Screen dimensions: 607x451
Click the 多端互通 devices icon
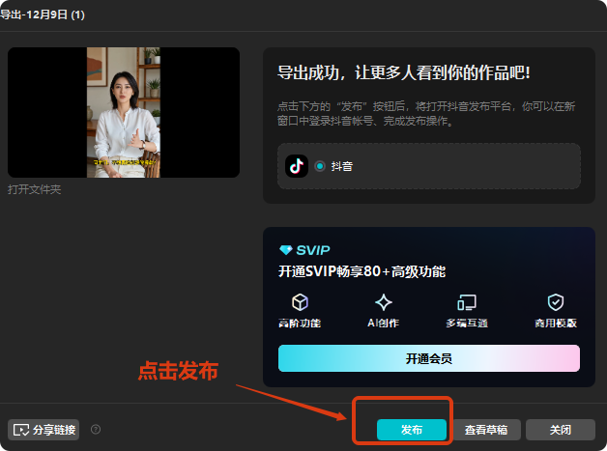click(467, 302)
